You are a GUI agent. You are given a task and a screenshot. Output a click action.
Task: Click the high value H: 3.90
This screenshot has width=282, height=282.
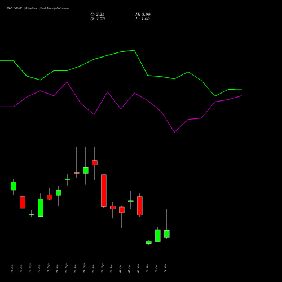(x=143, y=14)
